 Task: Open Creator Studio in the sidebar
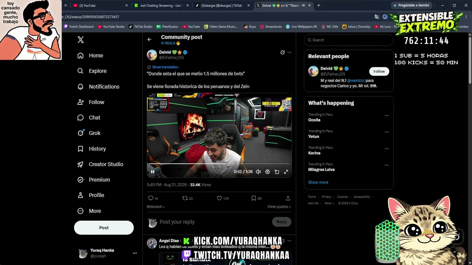coord(100,164)
